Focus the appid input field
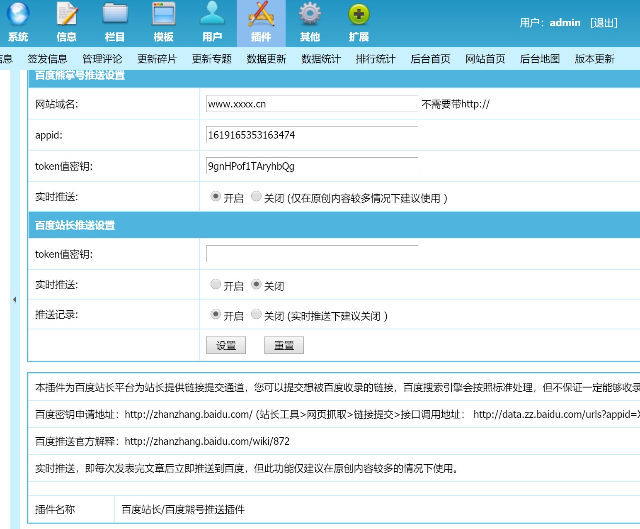This screenshot has height=529, width=640. [x=312, y=134]
